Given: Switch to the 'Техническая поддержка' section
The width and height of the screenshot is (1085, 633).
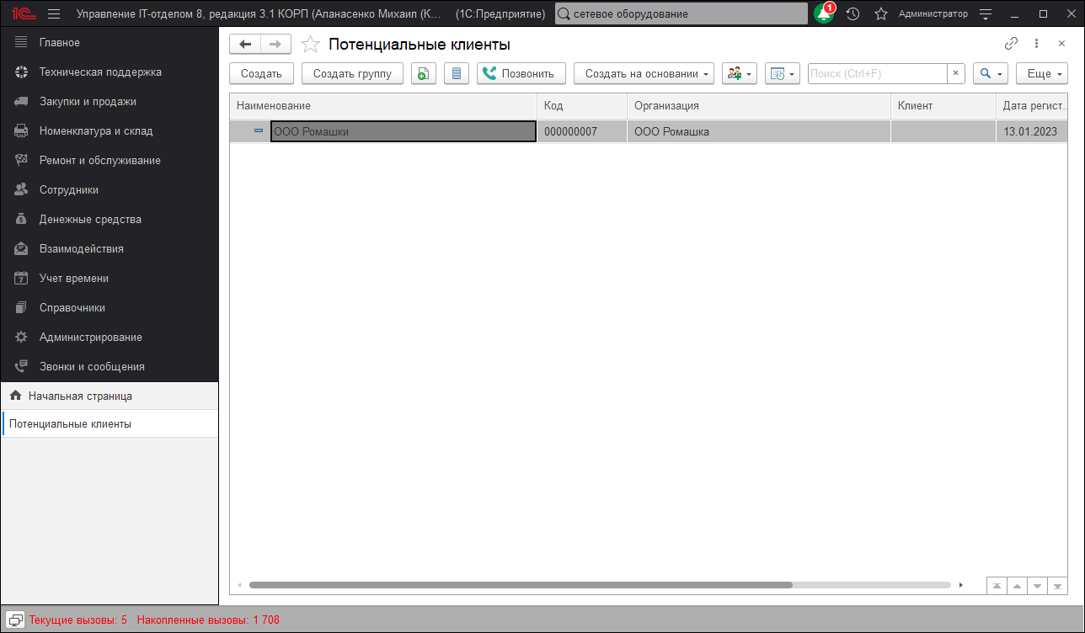Looking at the screenshot, I should pyautogui.click(x=101, y=72).
